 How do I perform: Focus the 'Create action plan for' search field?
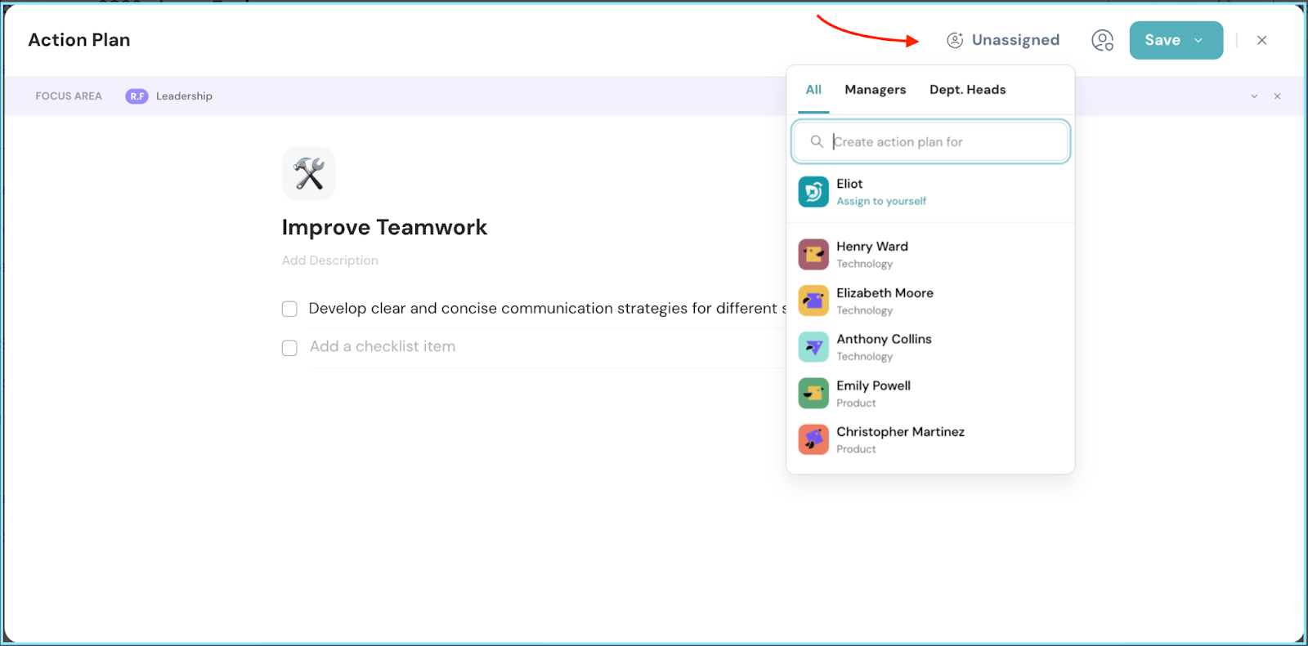940,142
